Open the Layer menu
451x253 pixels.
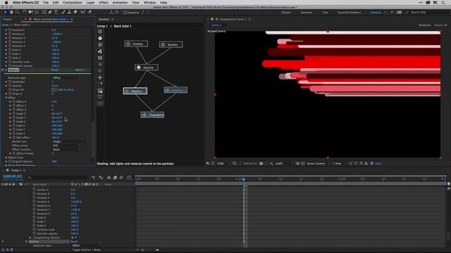point(90,3)
